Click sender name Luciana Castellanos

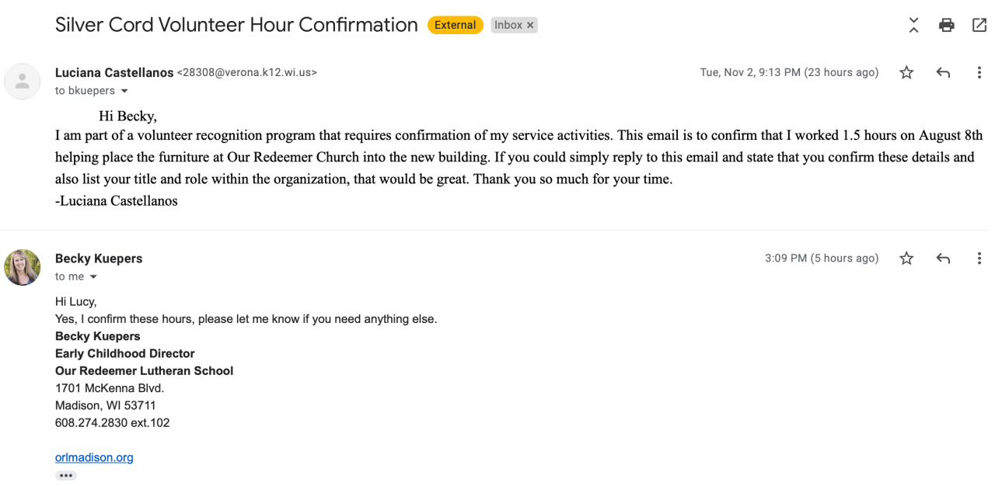[114, 73]
